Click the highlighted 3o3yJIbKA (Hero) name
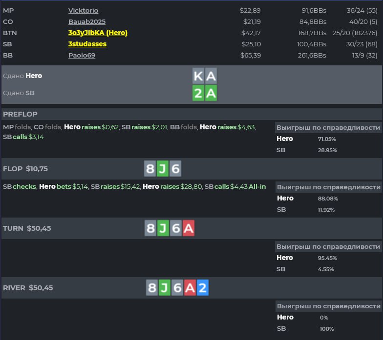This screenshot has width=383, height=340. (x=98, y=33)
